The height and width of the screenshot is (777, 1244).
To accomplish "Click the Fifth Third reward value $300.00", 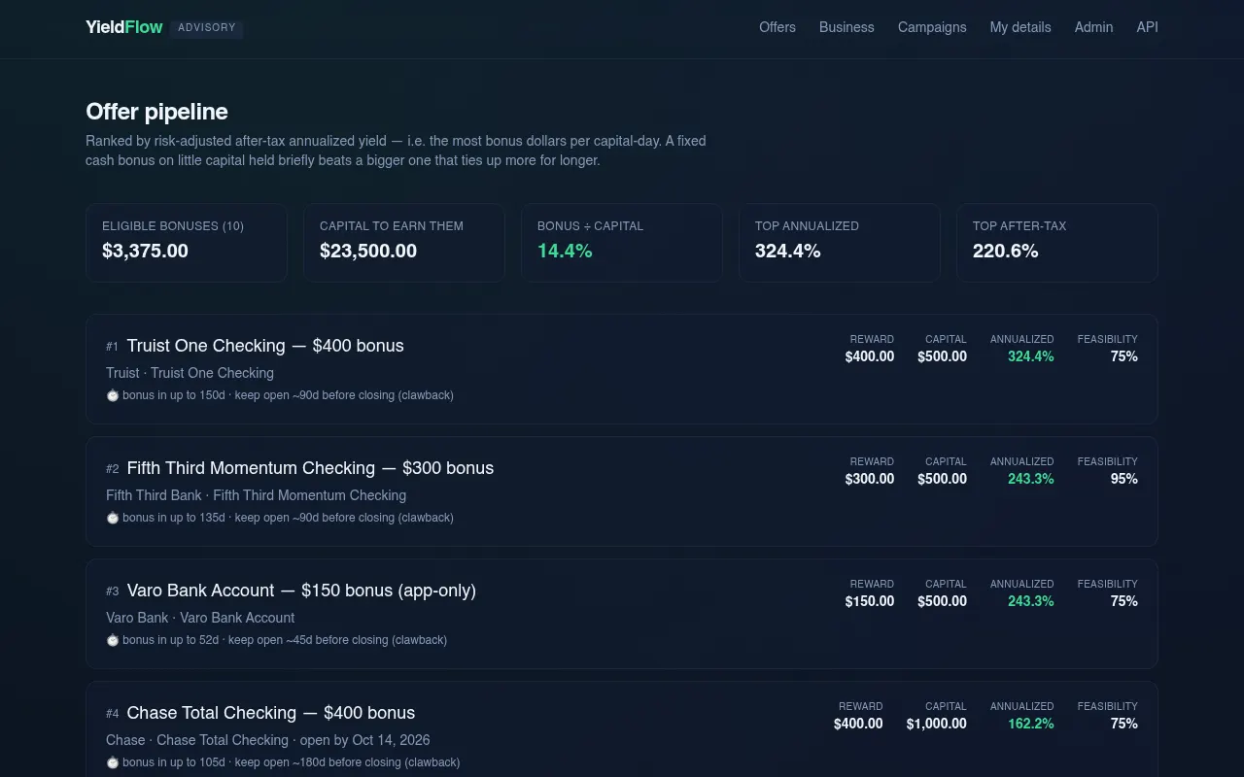I will coord(870,479).
